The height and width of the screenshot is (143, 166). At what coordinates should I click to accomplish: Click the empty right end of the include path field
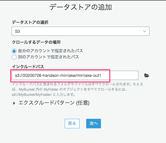pyautogui.click(x=124, y=75)
